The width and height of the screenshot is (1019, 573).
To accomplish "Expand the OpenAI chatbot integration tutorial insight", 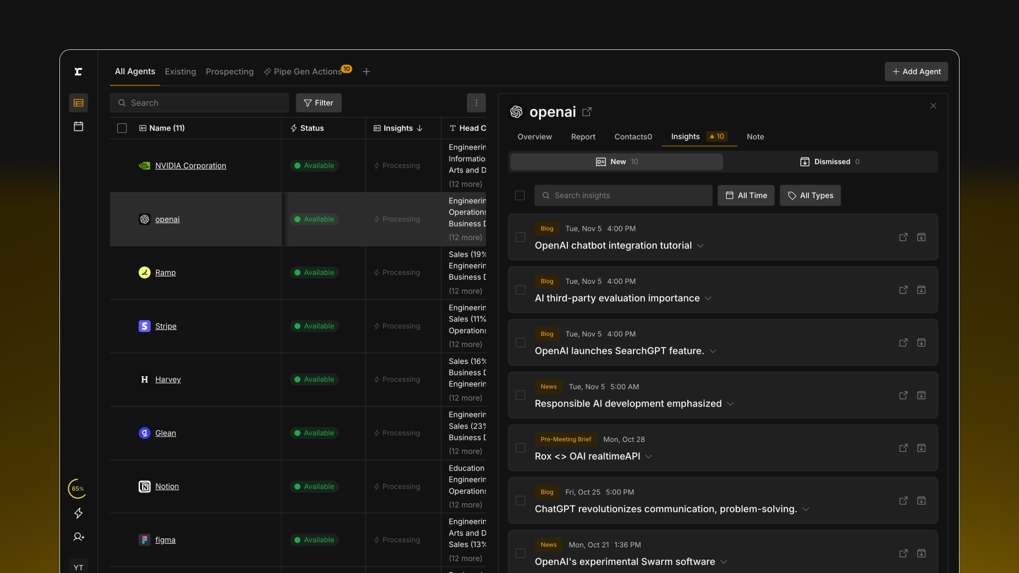I will click(x=701, y=246).
